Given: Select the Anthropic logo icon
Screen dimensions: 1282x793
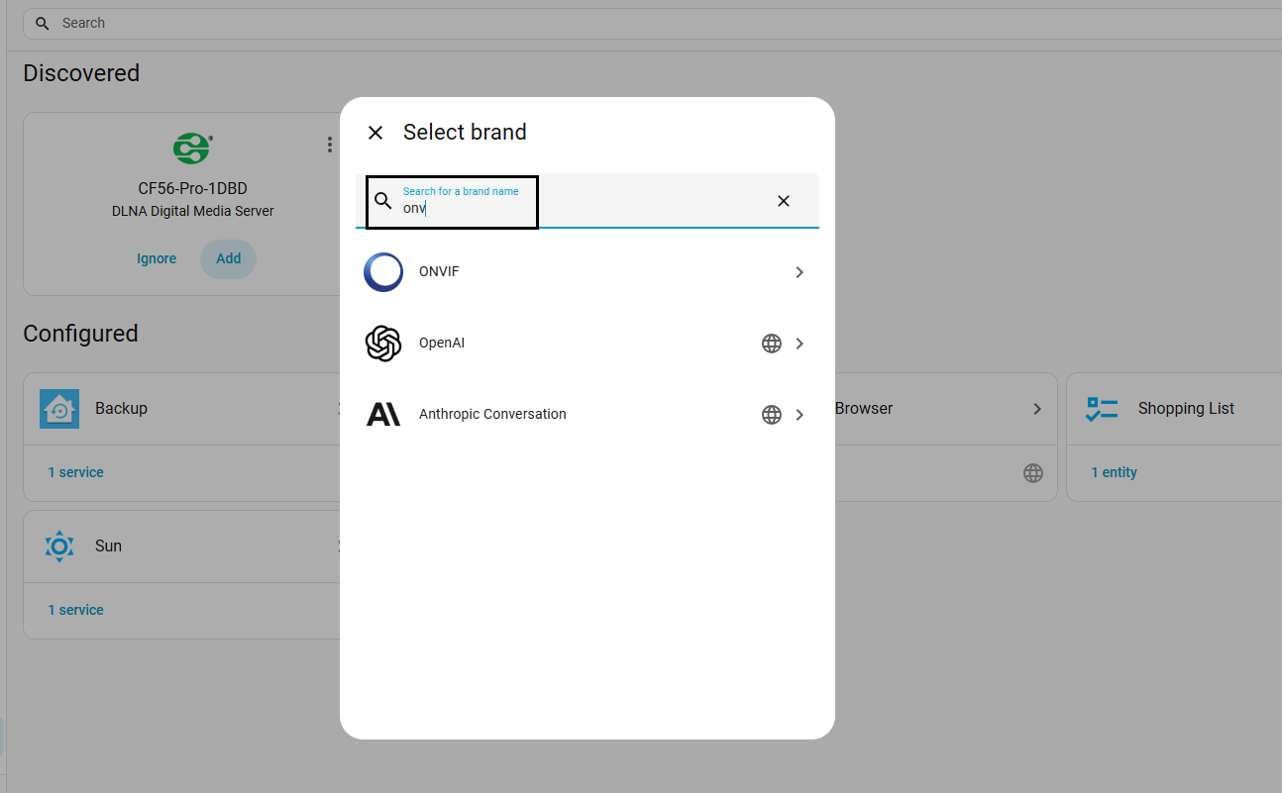Looking at the screenshot, I should [383, 415].
